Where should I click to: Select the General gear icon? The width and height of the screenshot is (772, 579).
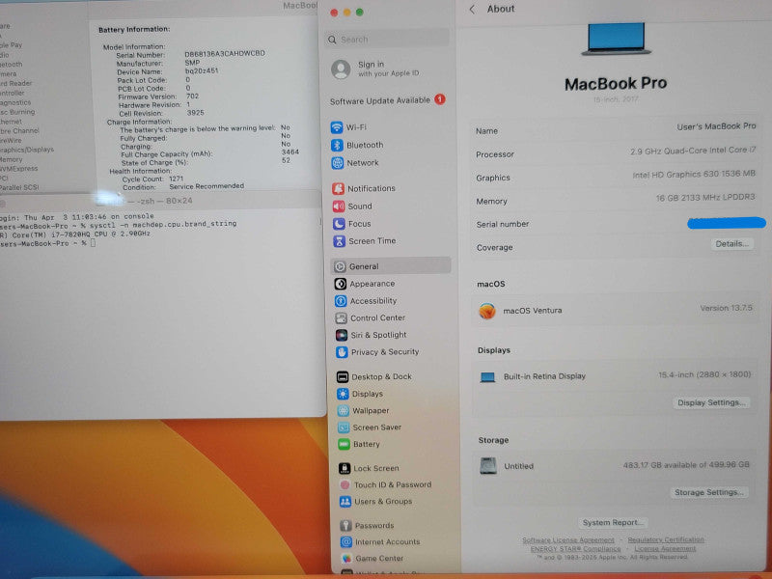pyautogui.click(x=341, y=267)
